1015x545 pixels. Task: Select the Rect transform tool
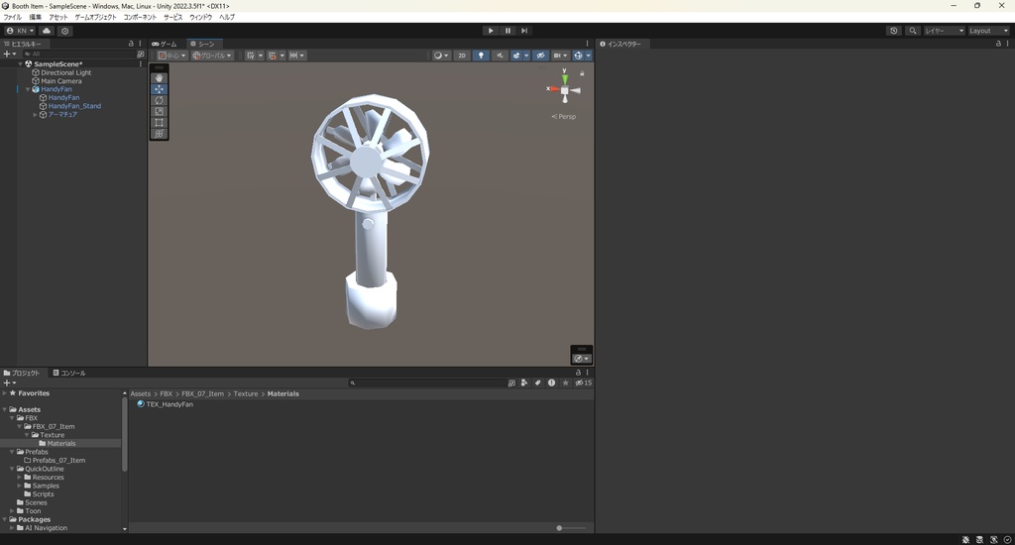[159, 122]
